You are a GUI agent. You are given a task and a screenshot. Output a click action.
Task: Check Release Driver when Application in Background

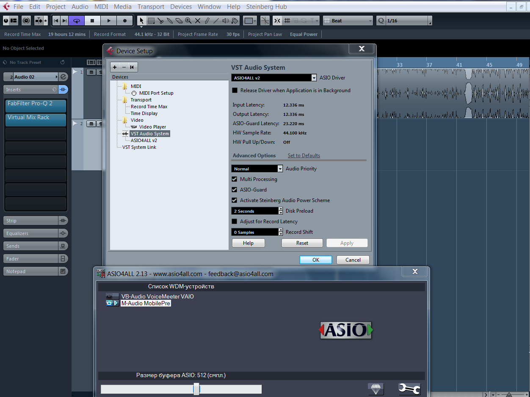click(x=235, y=90)
